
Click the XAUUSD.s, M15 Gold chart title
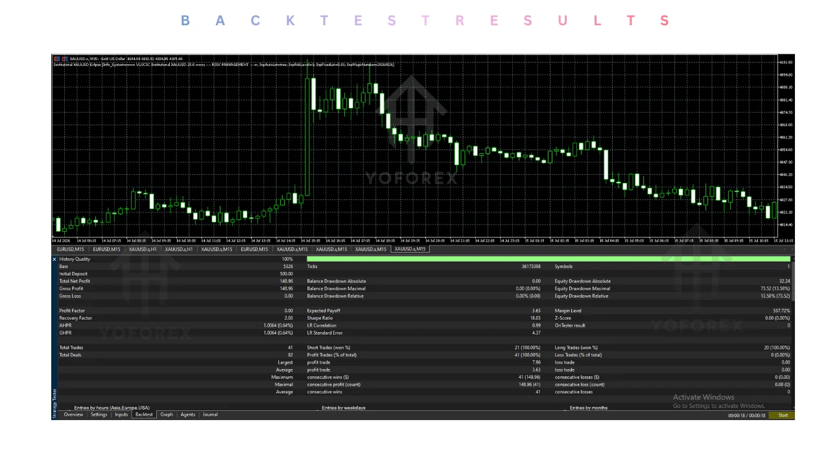click(126, 59)
